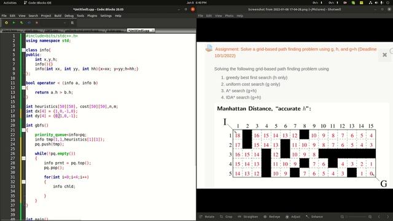The width and height of the screenshot is (393, 221).
Task: Click the Crop tool in Shotwell
Action: click(x=226, y=217)
